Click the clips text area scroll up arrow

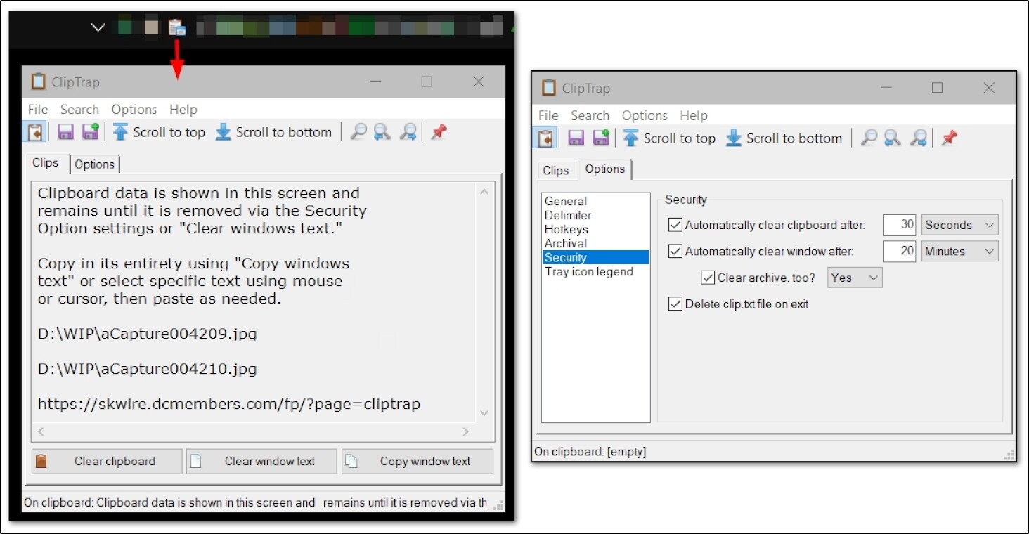[484, 191]
